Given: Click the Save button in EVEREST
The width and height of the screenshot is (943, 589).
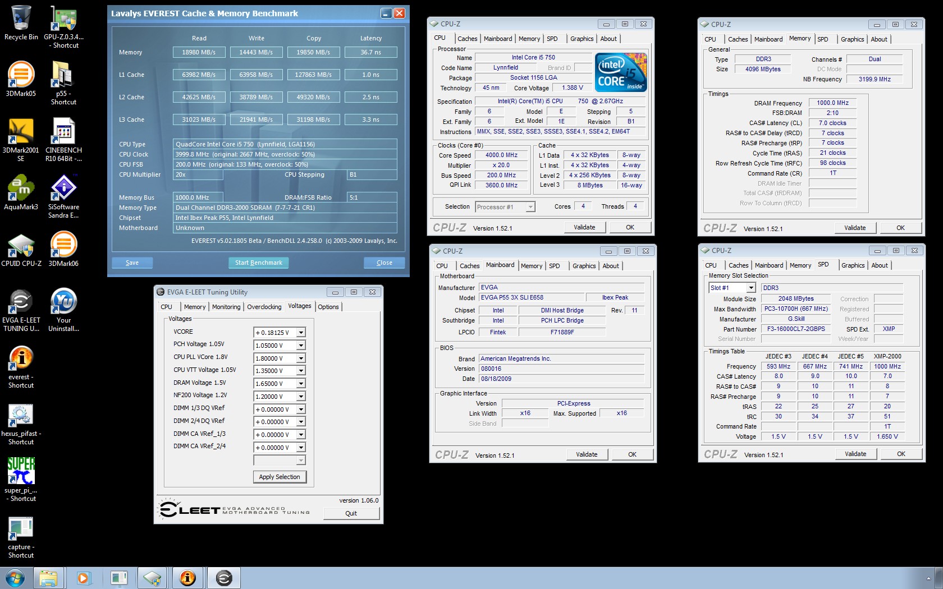Looking at the screenshot, I should (132, 263).
